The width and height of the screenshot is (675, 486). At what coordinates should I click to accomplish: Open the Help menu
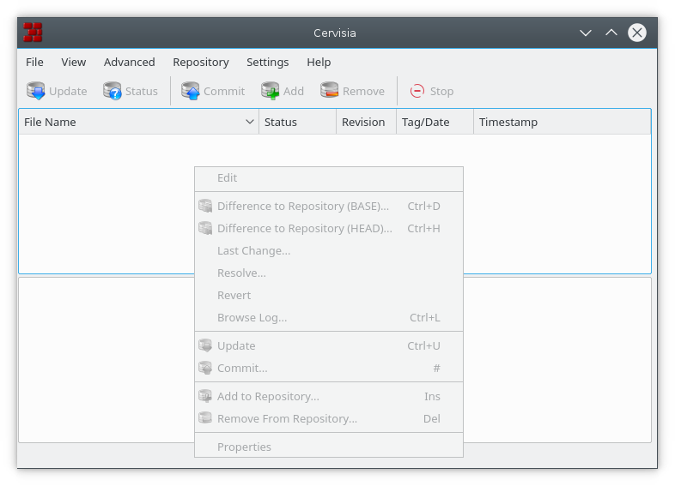319,63
